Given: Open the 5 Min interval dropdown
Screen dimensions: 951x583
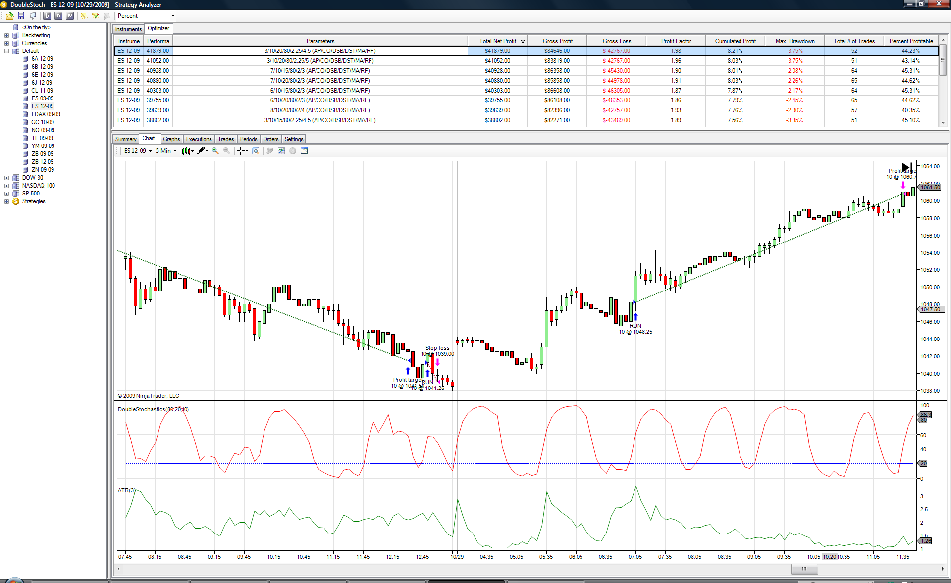Looking at the screenshot, I should [166, 151].
